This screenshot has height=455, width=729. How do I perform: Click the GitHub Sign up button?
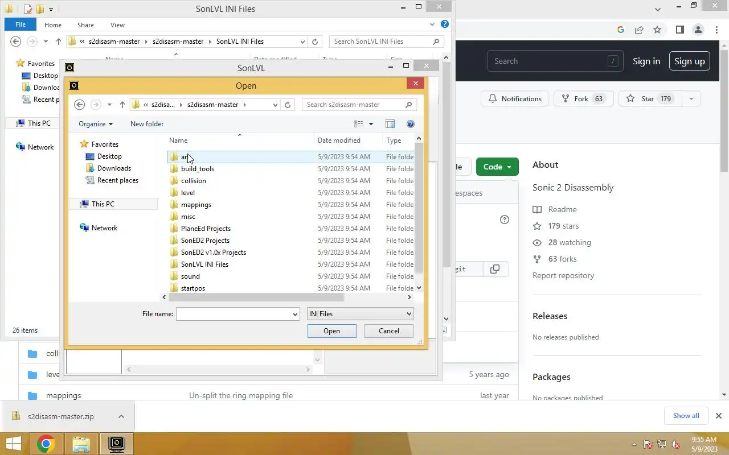pyautogui.click(x=690, y=61)
